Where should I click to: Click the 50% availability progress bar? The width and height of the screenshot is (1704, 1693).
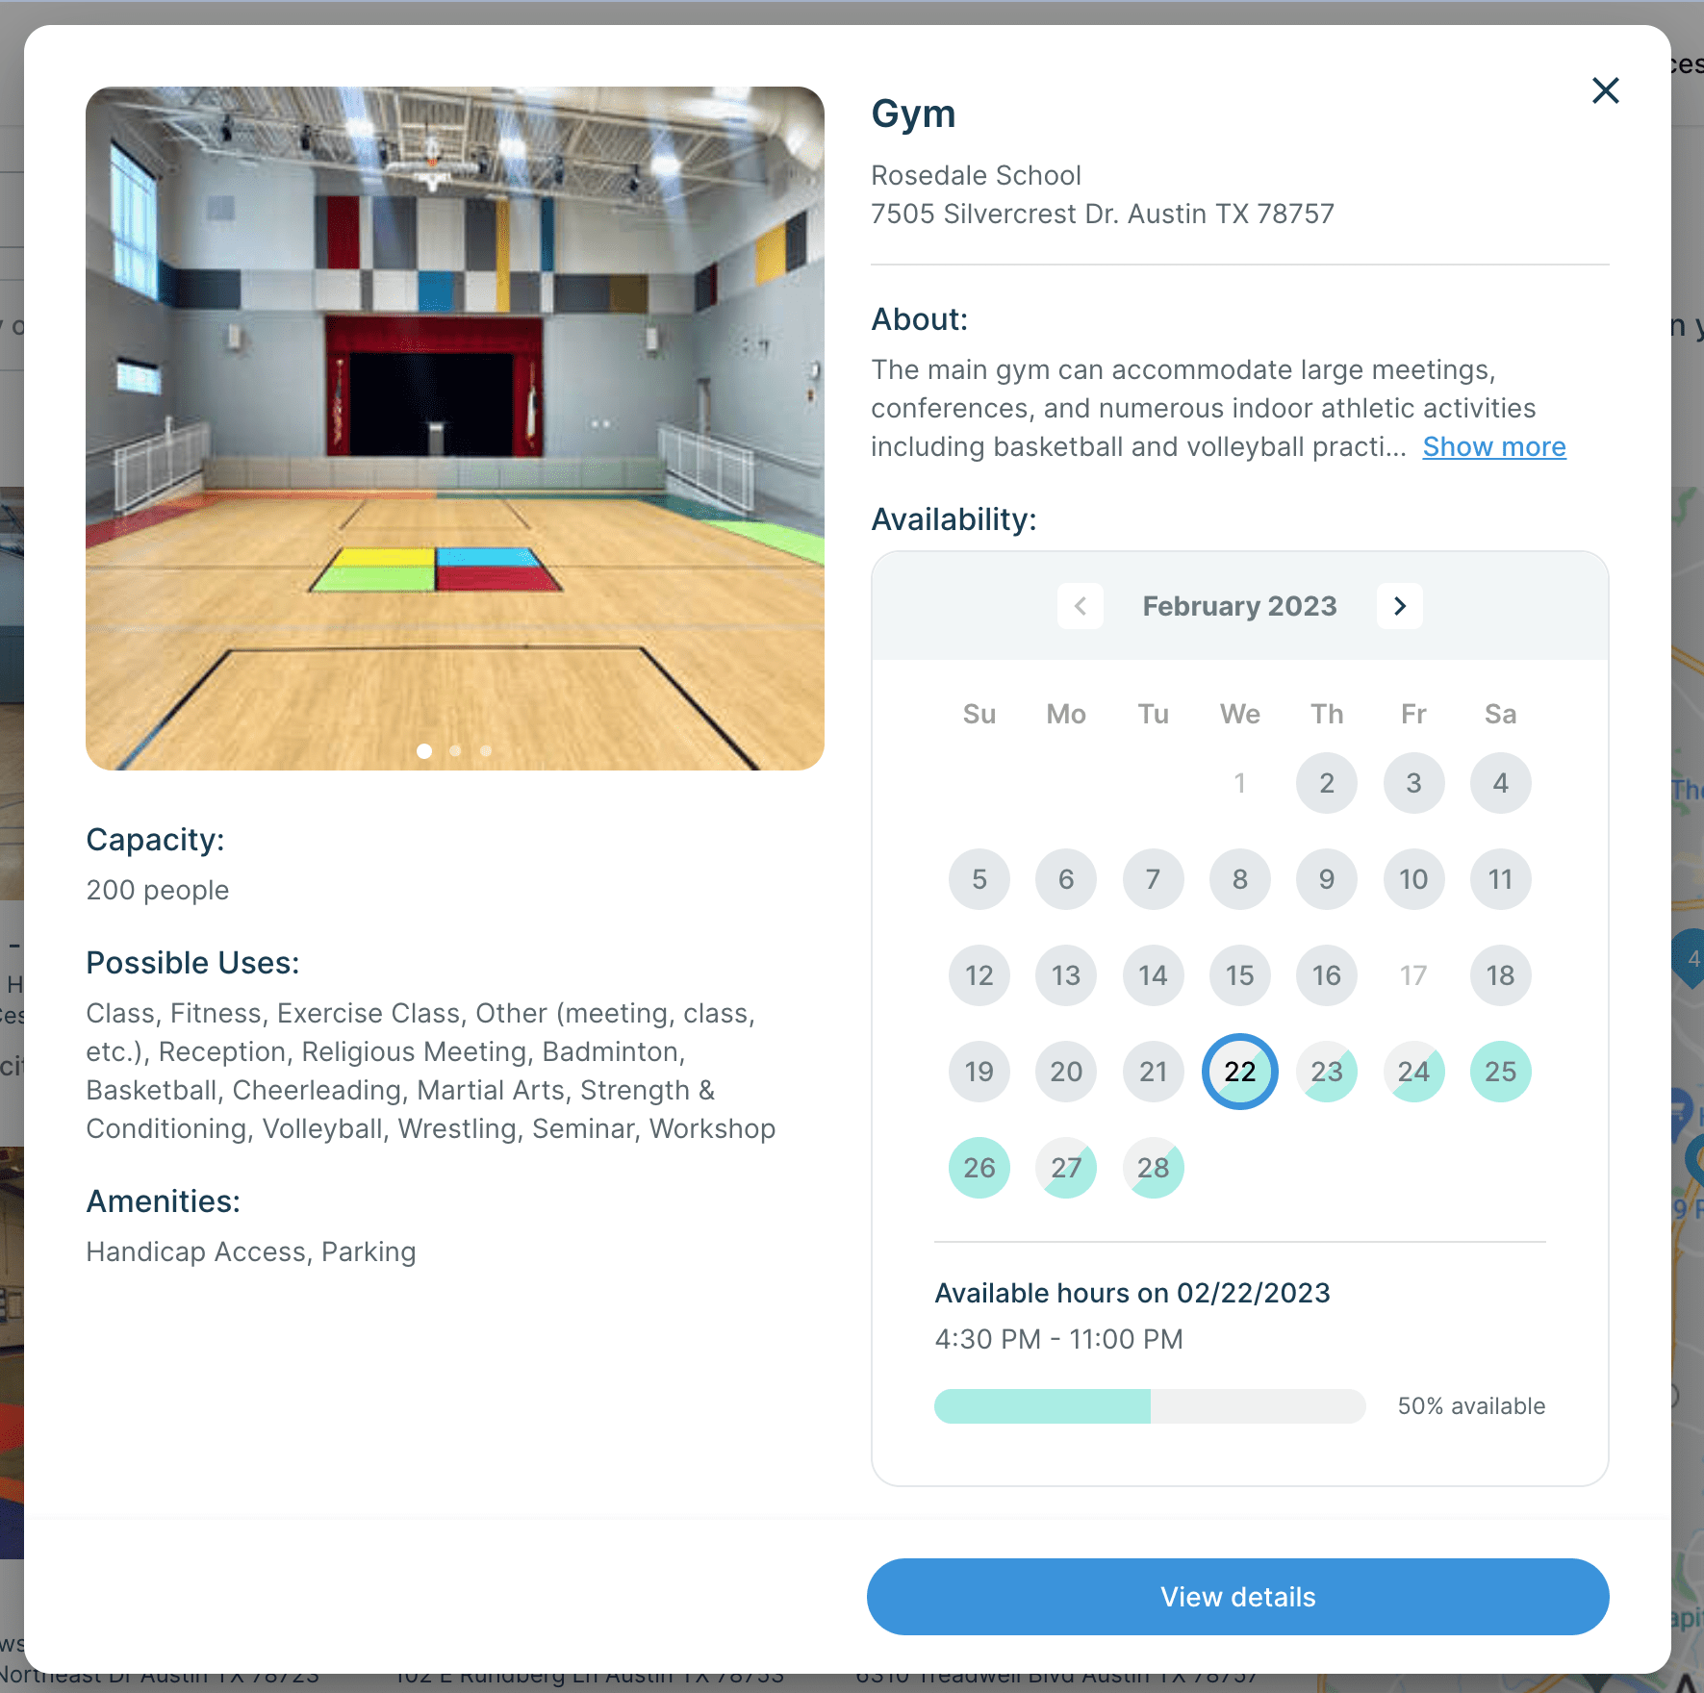tap(1150, 1406)
